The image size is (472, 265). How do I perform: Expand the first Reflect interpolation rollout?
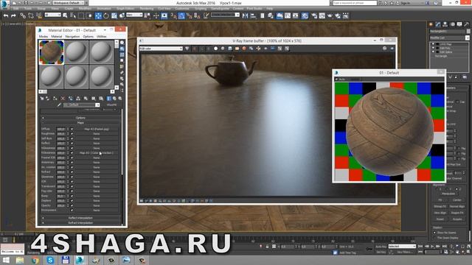point(80,218)
